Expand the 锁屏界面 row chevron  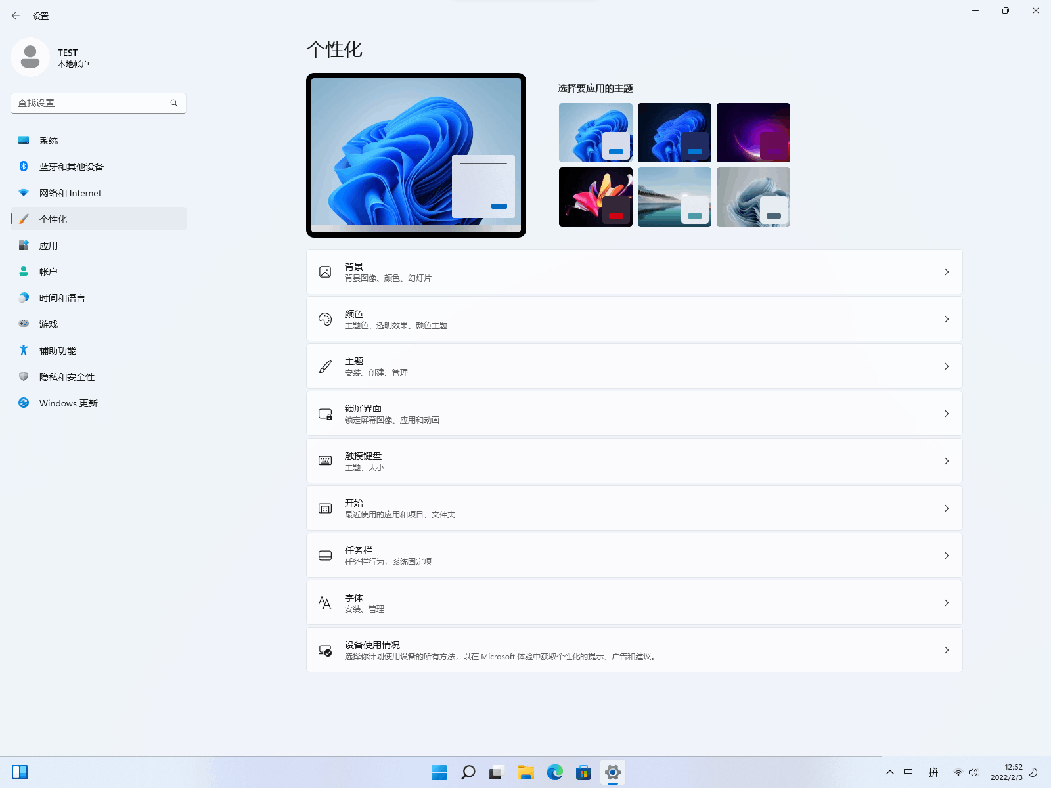(947, 414)
